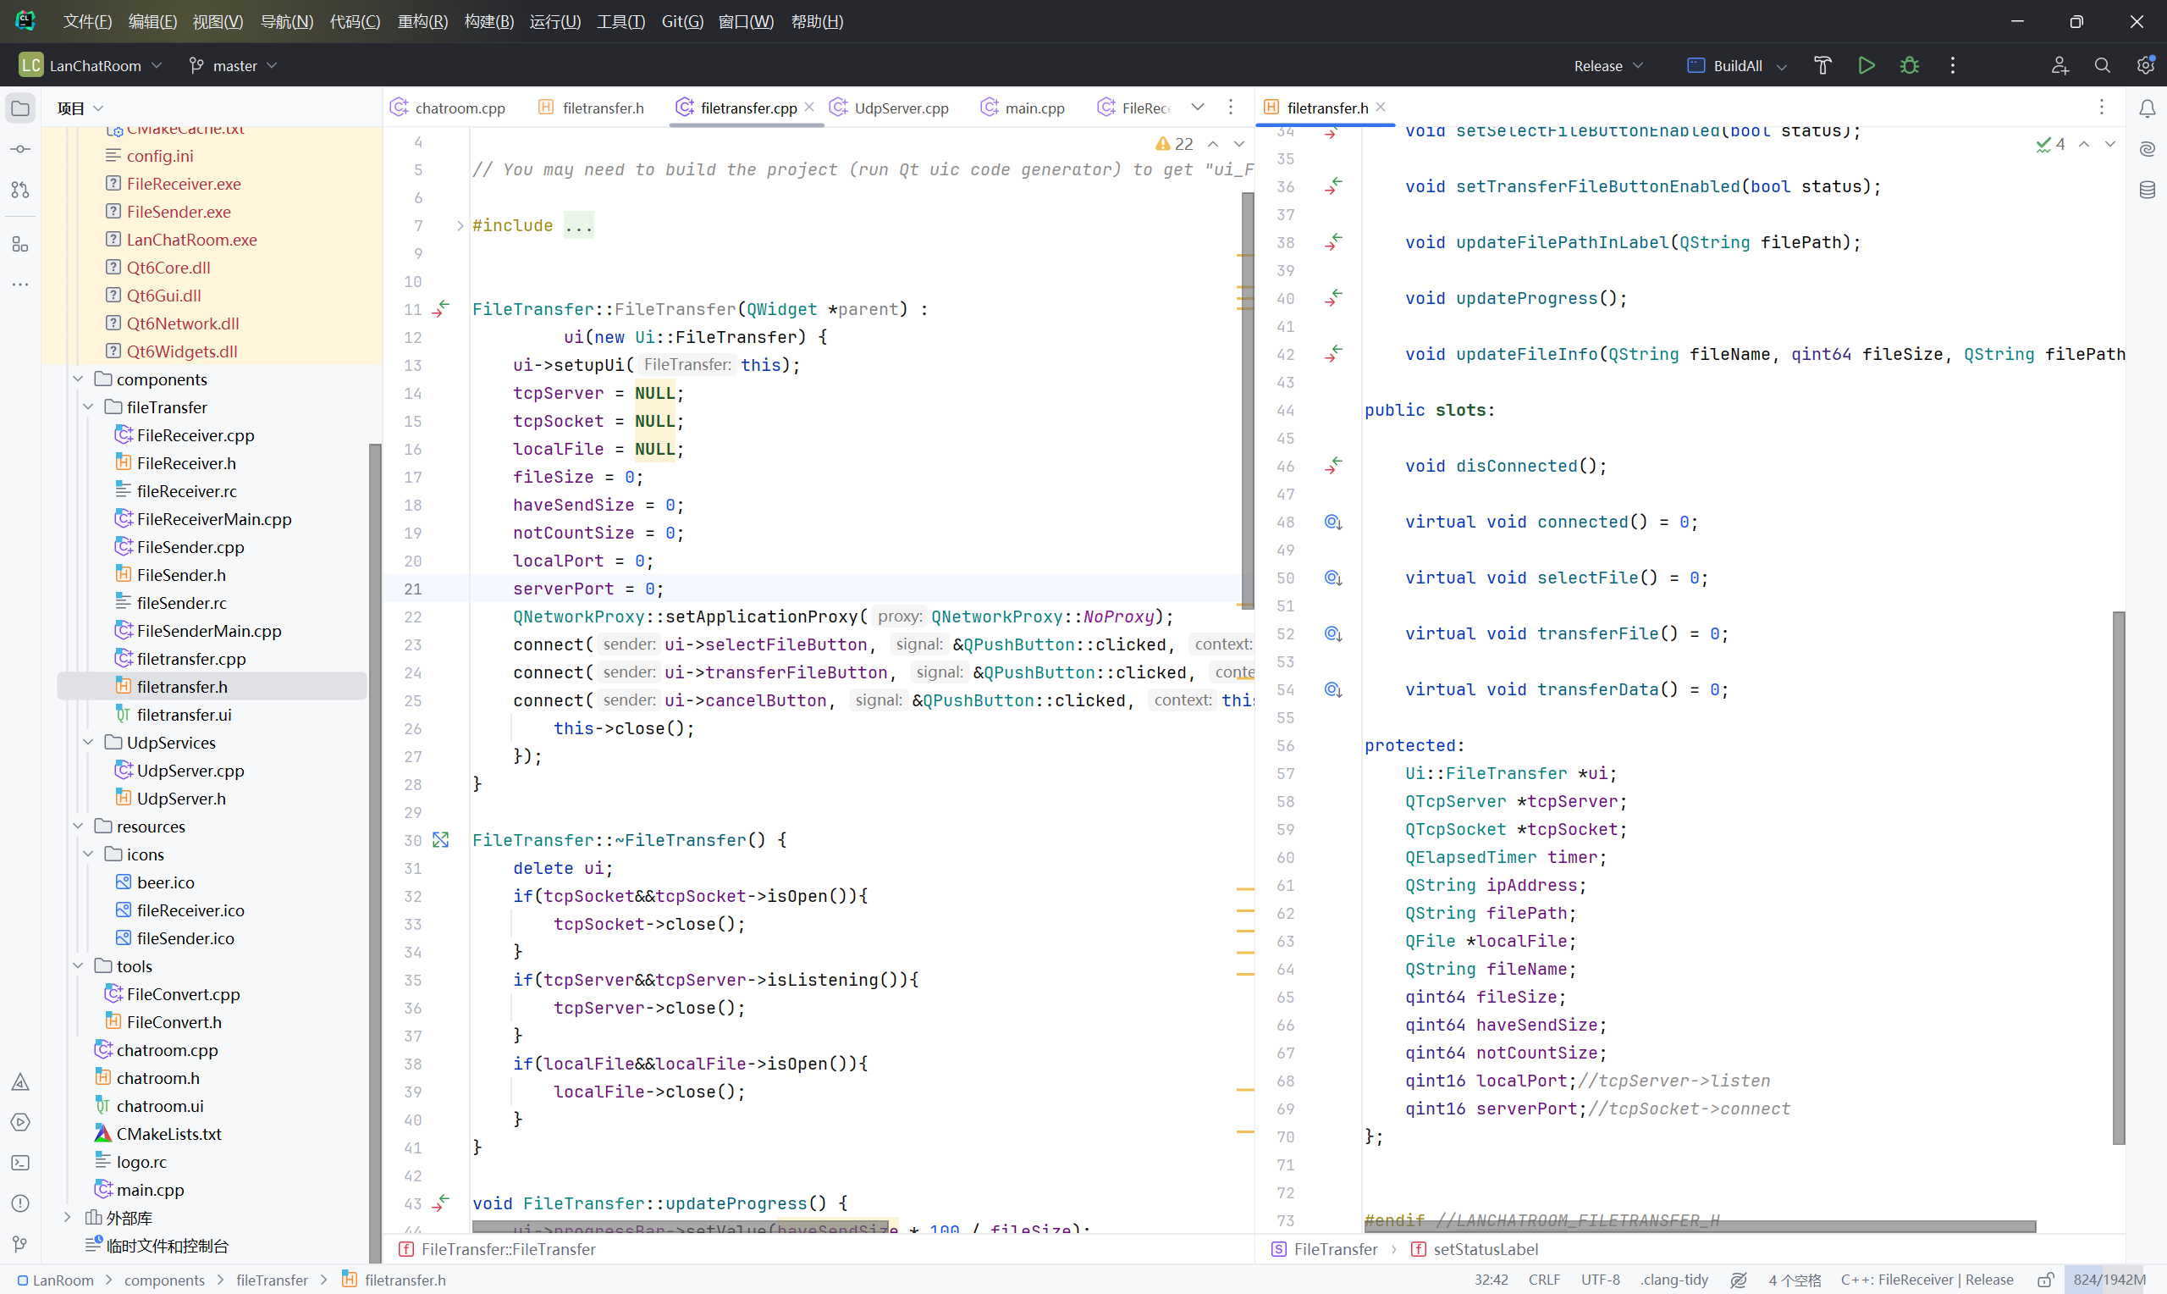Click the CRLF line separator widget
Viewport: 2167px width, 1294px height.
pyautogui.click(x=1543, y=1280)
